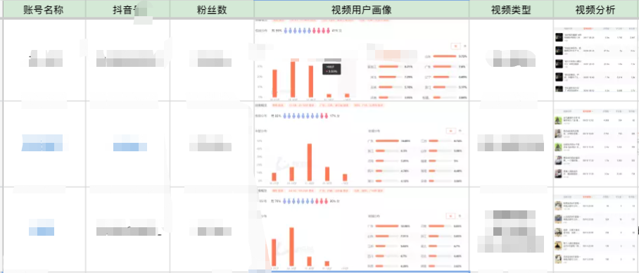Click the orange-outlined toggle button in the second row chart

click(x=450, y=131)
